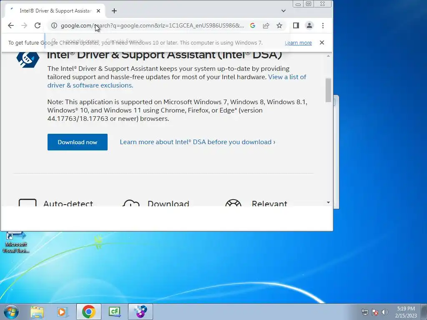Click the Intel Driver & Support Assistant heading
This screenshot has height=320, width=427.
(164, 55)
